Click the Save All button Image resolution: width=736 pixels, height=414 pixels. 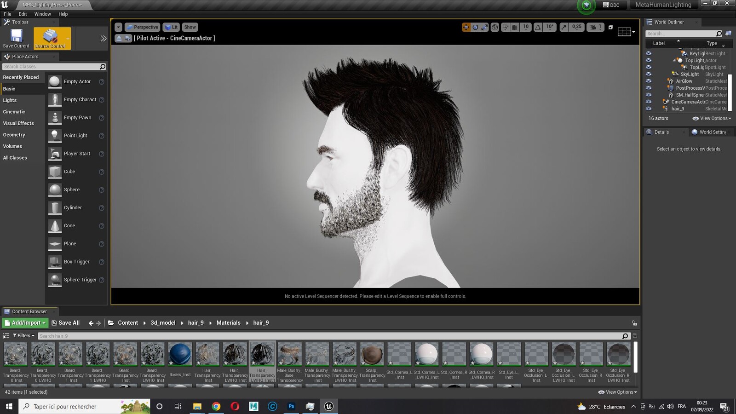[65, 323]
